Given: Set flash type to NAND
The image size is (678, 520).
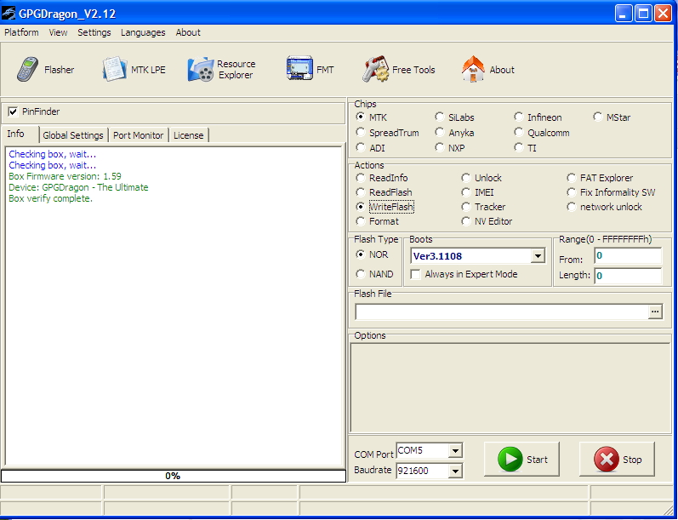Looking at the screenshot, I should (x=360, y=274).
